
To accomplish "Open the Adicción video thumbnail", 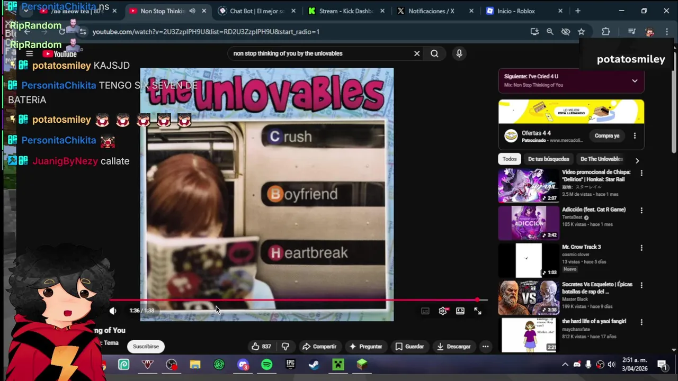I will [529, 223].
